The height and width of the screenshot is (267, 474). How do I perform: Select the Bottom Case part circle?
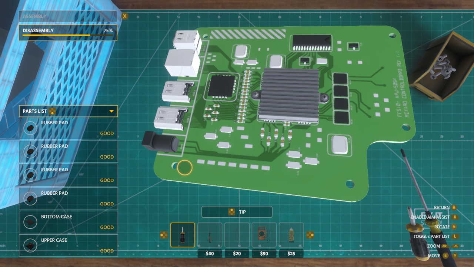30,222
